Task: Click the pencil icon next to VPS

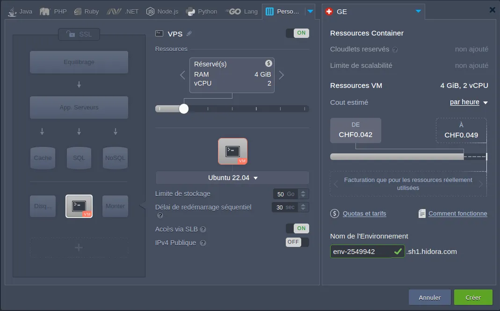Action: coord(189,33)
